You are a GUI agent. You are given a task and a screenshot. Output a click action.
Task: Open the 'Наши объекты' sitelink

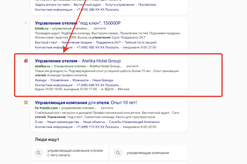[x=94, y=122]
